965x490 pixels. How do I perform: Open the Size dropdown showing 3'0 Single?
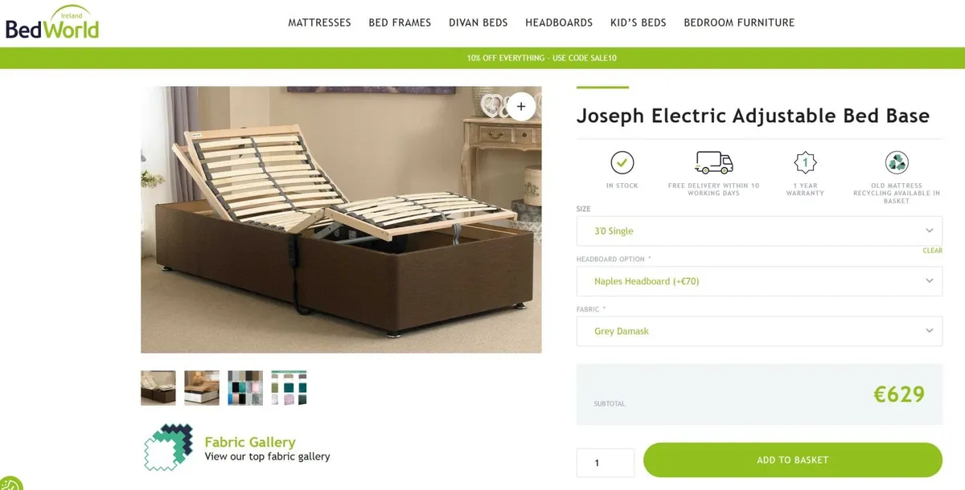[759, 231]
